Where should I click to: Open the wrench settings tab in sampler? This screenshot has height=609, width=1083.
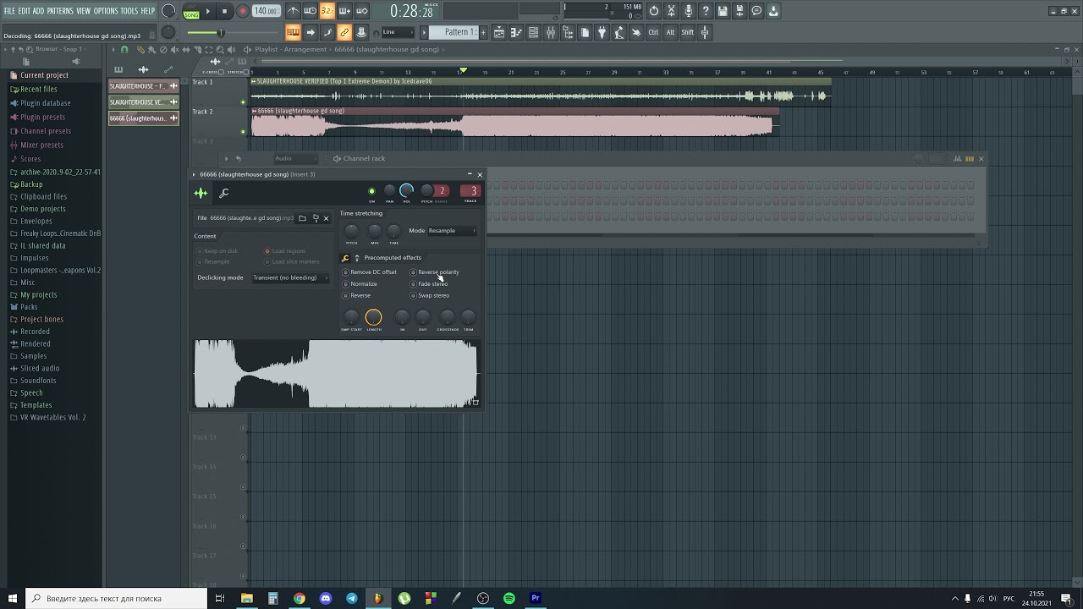tap(224, 194)
